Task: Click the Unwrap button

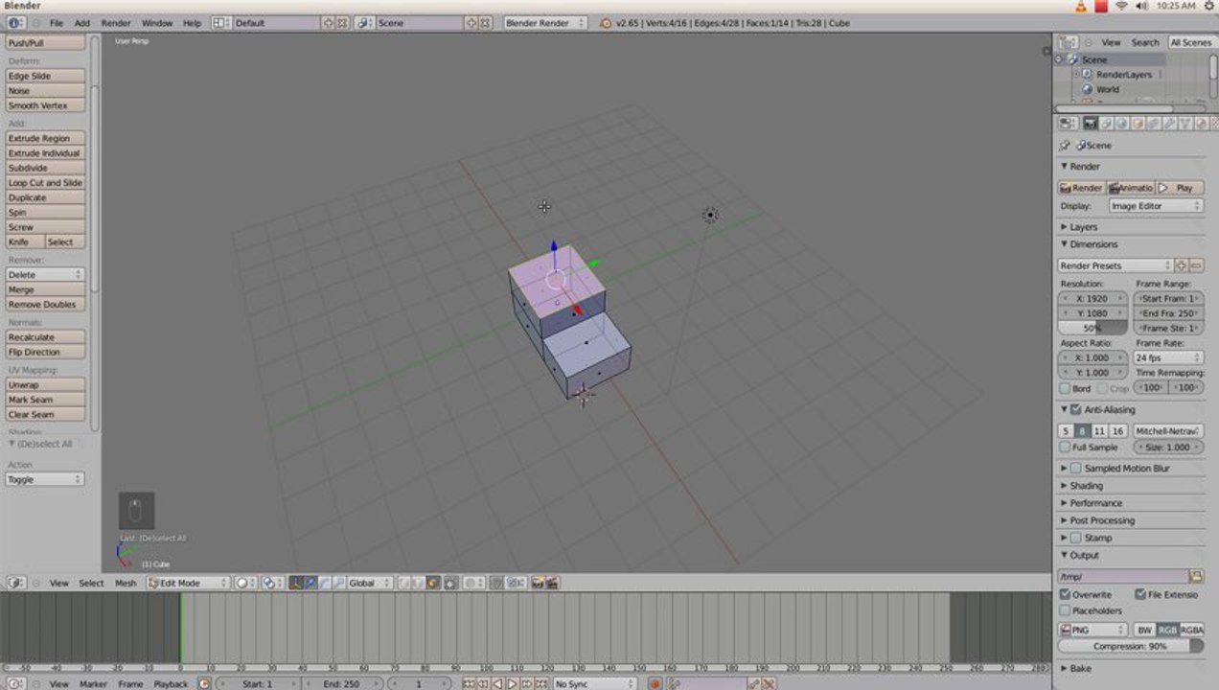Action: (45, 384)
